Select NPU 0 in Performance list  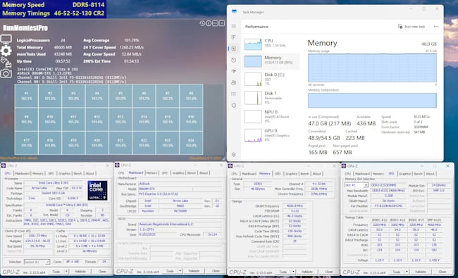271,116
